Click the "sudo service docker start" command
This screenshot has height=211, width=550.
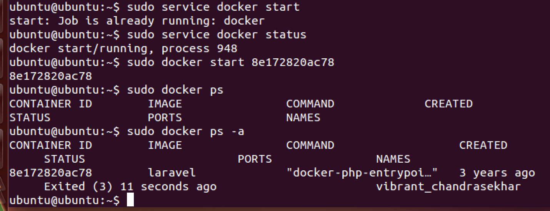tap(213, 7)
